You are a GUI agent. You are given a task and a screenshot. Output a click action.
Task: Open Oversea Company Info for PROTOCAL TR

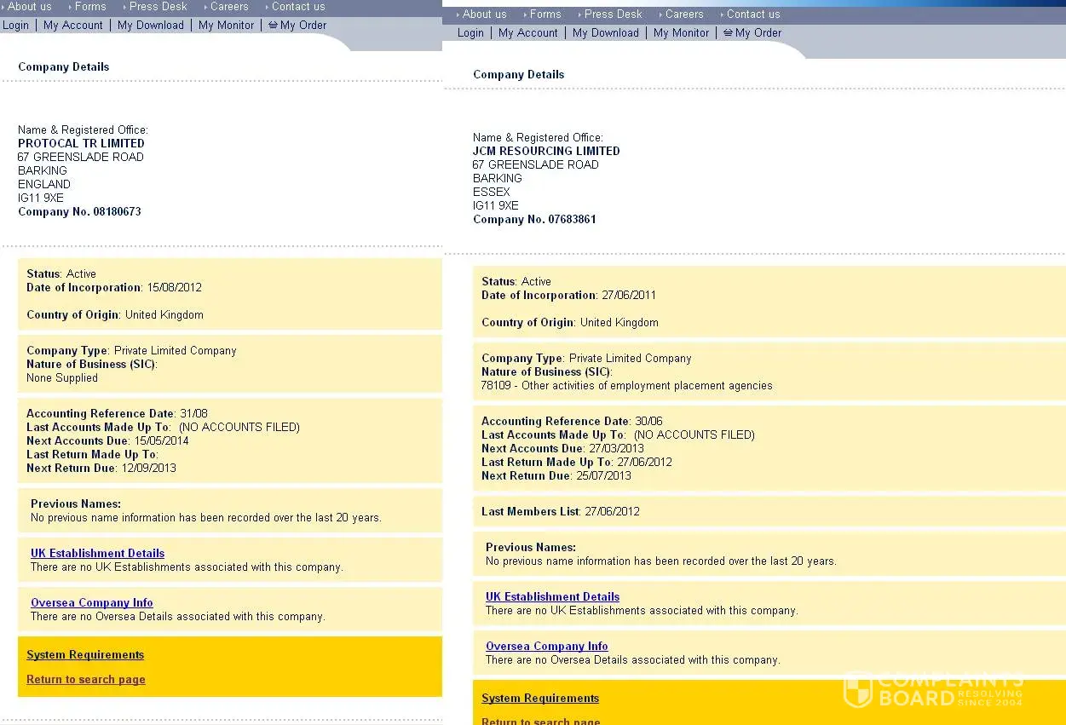tap(91, 603)
